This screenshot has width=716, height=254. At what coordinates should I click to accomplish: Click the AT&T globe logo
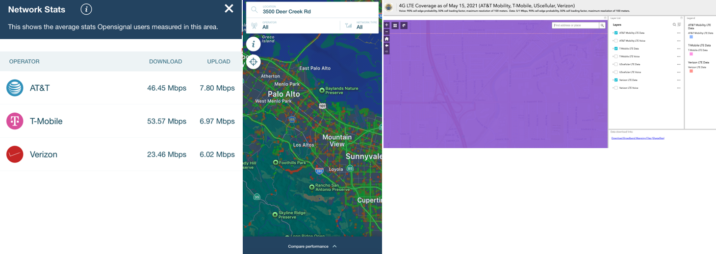tap(15, 88)
